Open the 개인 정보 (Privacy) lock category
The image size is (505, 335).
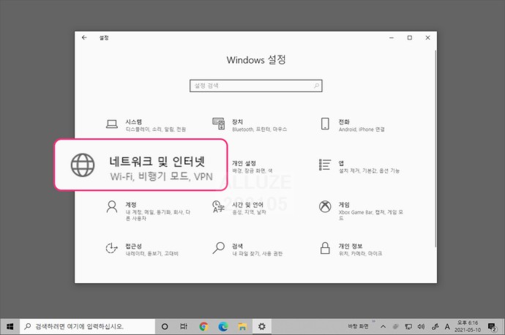tap(351, 249)
